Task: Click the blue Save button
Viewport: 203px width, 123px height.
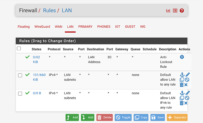Action: tap(157, 117)
